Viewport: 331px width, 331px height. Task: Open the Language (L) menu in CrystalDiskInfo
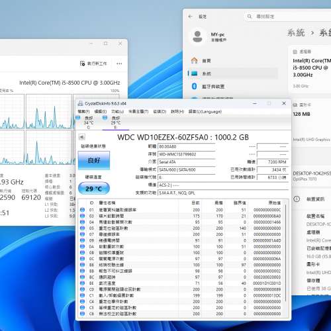click(205, 111)
